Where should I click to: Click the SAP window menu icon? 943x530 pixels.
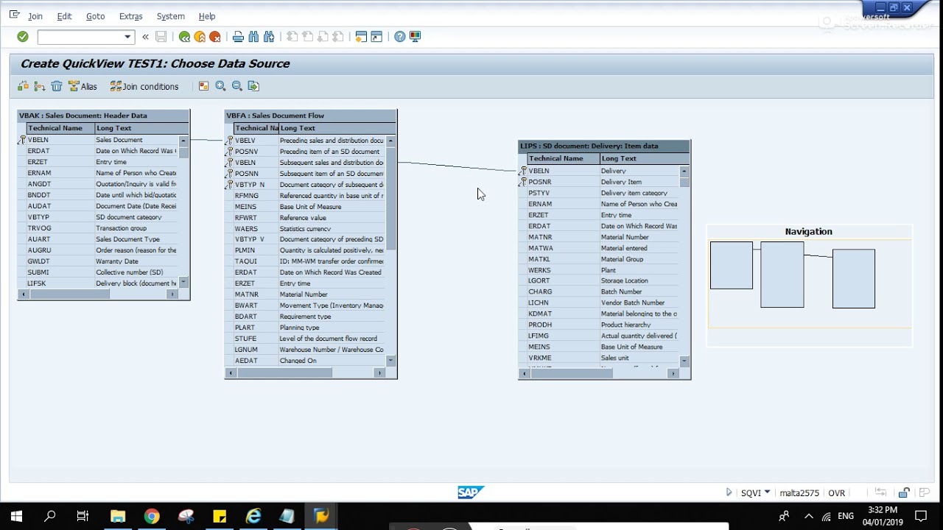[14, 15]
